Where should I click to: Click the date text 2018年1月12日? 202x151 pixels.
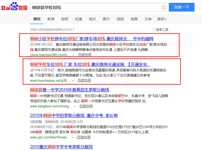tap(41, 44)
